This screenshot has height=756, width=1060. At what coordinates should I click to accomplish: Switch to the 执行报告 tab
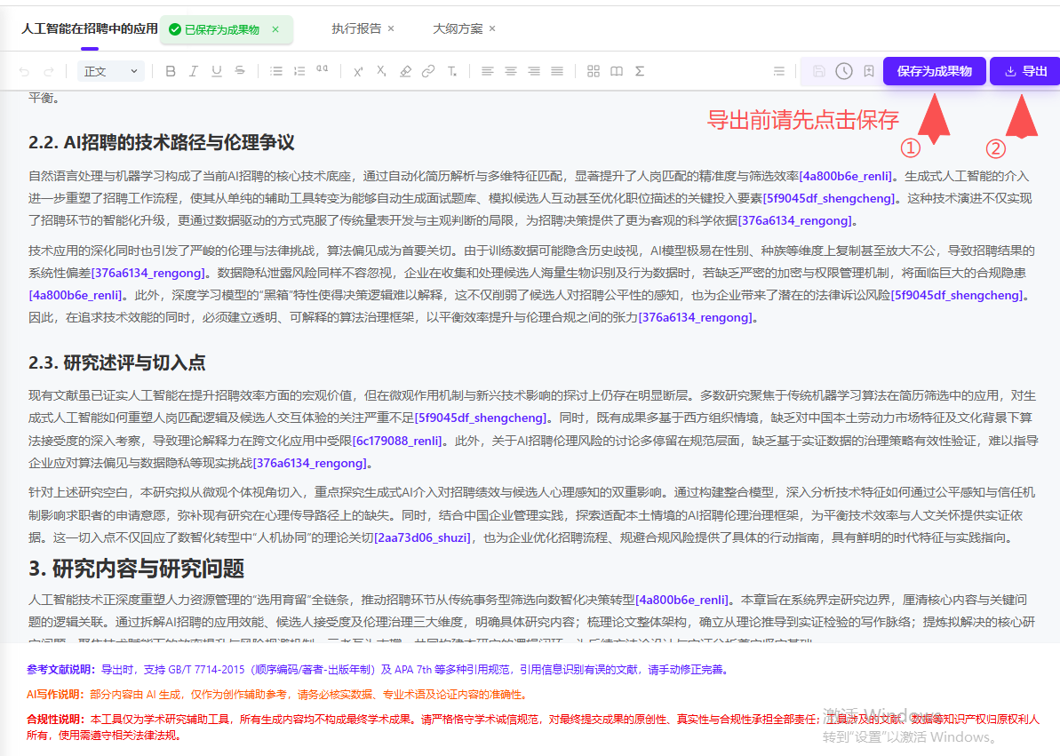[x=356, y=28]
